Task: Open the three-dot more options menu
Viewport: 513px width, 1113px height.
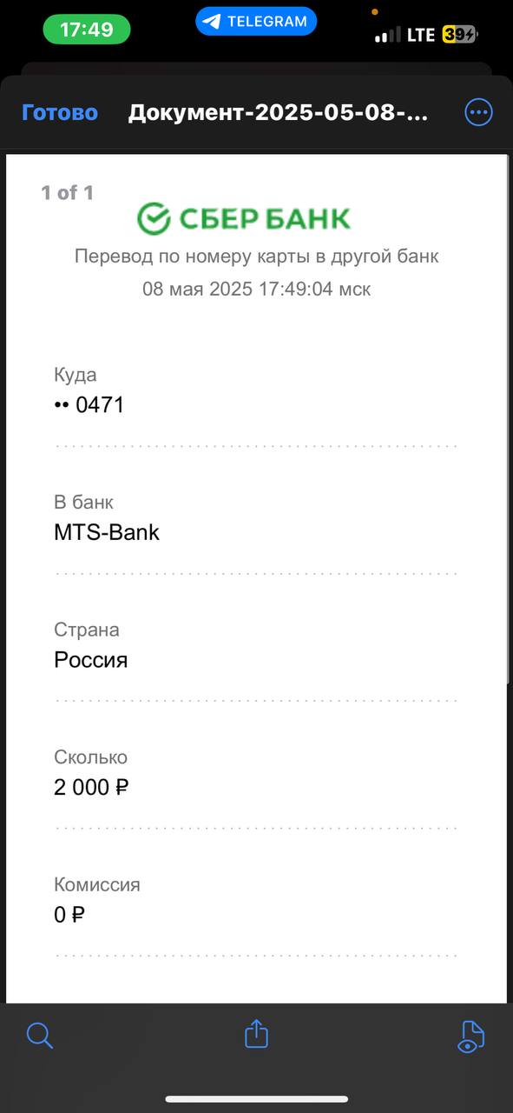Action: (x=478, y=112)
